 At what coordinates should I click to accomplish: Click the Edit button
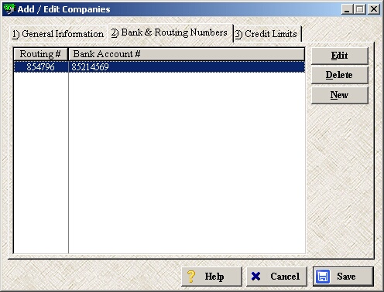tap(340, 56)
